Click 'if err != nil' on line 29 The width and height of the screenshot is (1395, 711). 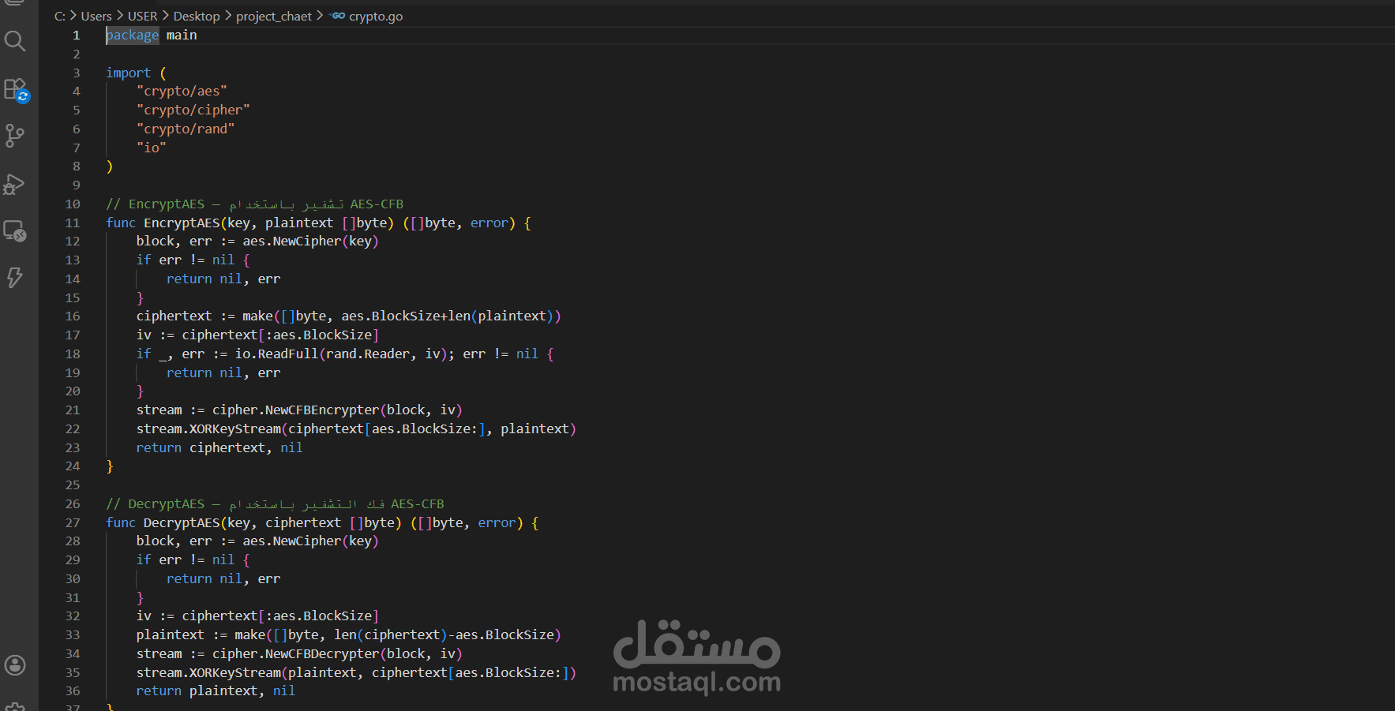(186, 559)
